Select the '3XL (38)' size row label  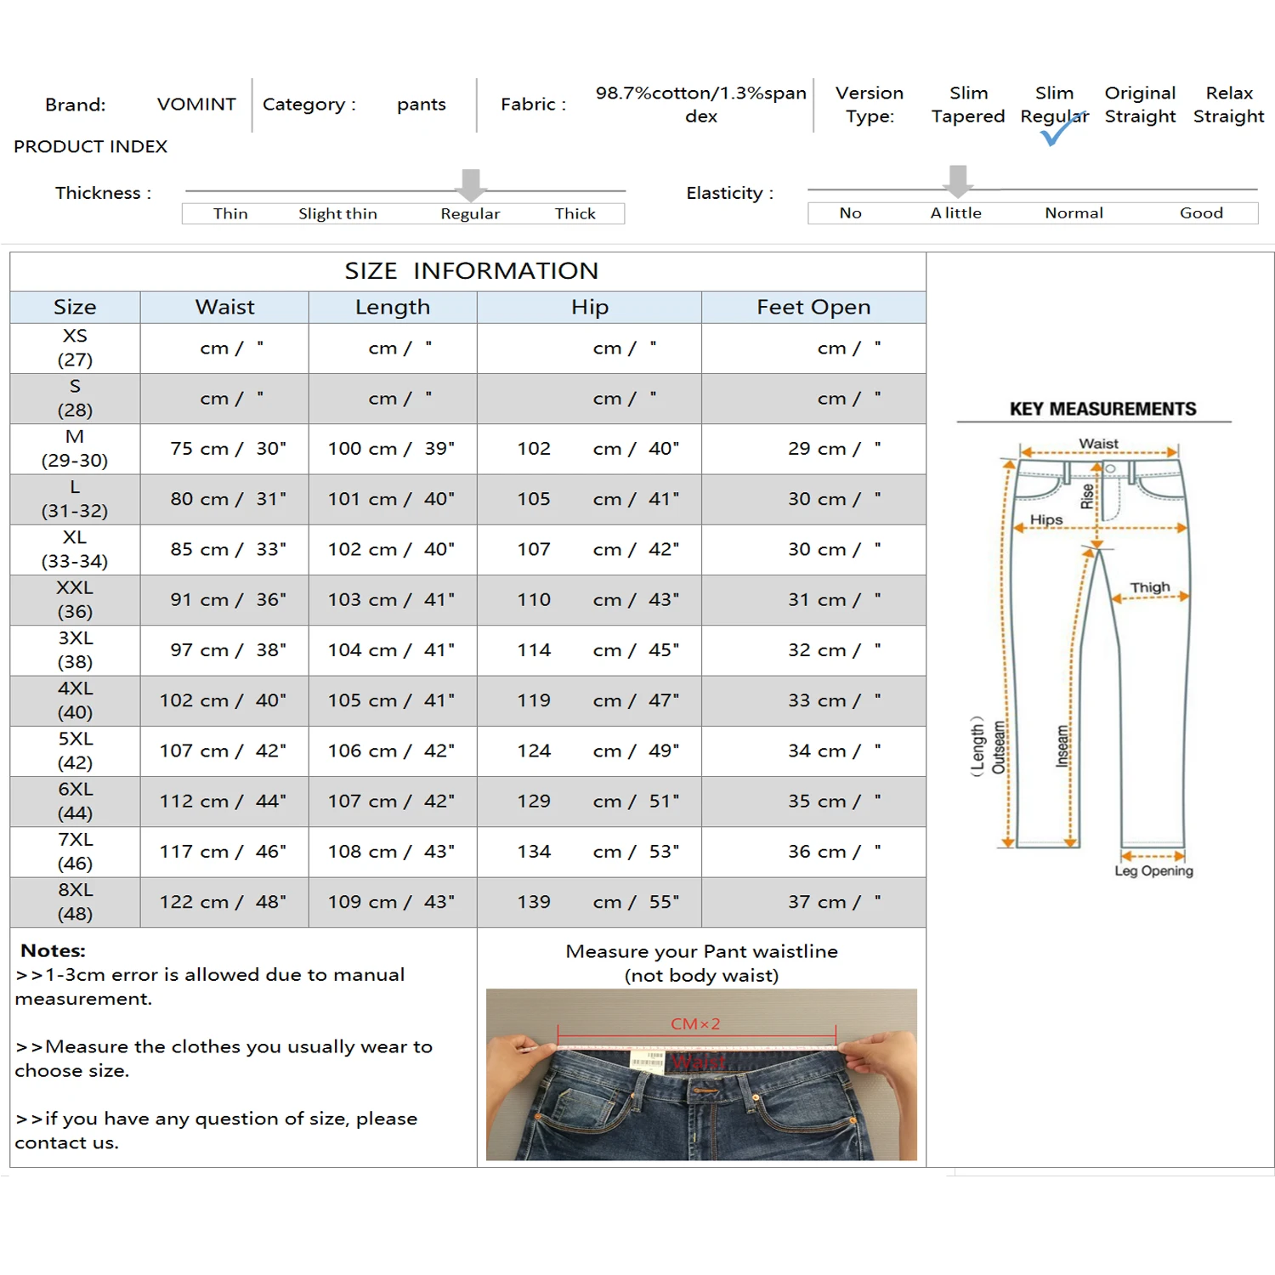pos(75,649)
